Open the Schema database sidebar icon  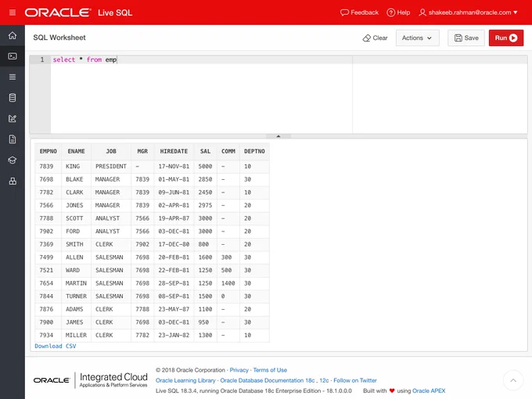13,98
